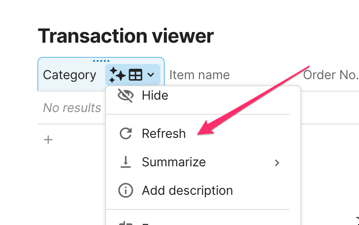Screen dimensions: 359x225
Task: Expand the Summarize submenu arrow
Action: [x=277, y=163]
